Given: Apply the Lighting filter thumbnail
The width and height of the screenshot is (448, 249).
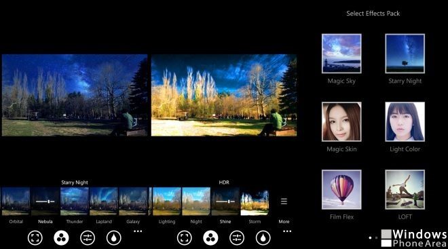Looking at the screenshot, I should pos(167,201).
